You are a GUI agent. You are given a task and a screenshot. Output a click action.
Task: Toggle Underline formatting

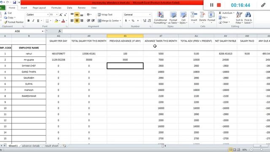coord(38,21)
